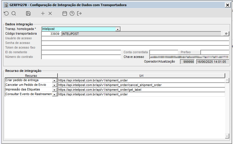Click the Código transportadora label
This screenshot has width=233, height=144.
[21, 33]
